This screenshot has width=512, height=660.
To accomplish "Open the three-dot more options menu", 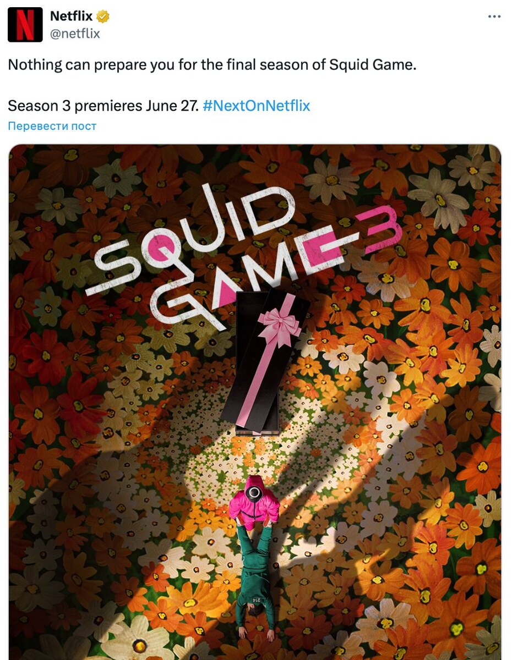I will click(495, 16).
